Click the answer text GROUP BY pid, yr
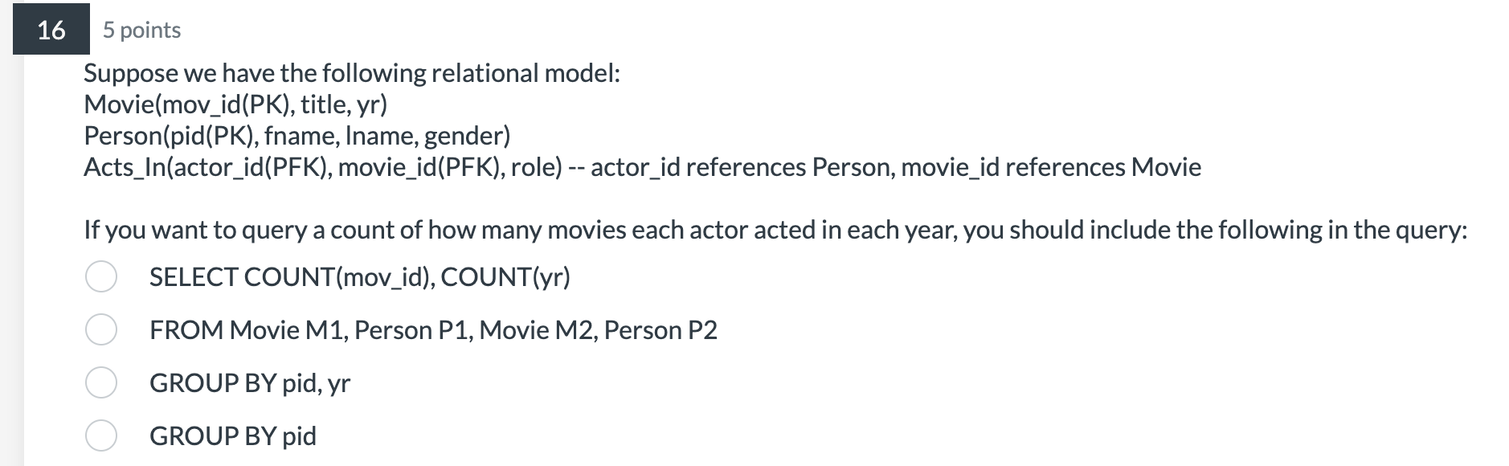Image resolution: width=1509 pixels, height=466 pixels. pos(251,383)
